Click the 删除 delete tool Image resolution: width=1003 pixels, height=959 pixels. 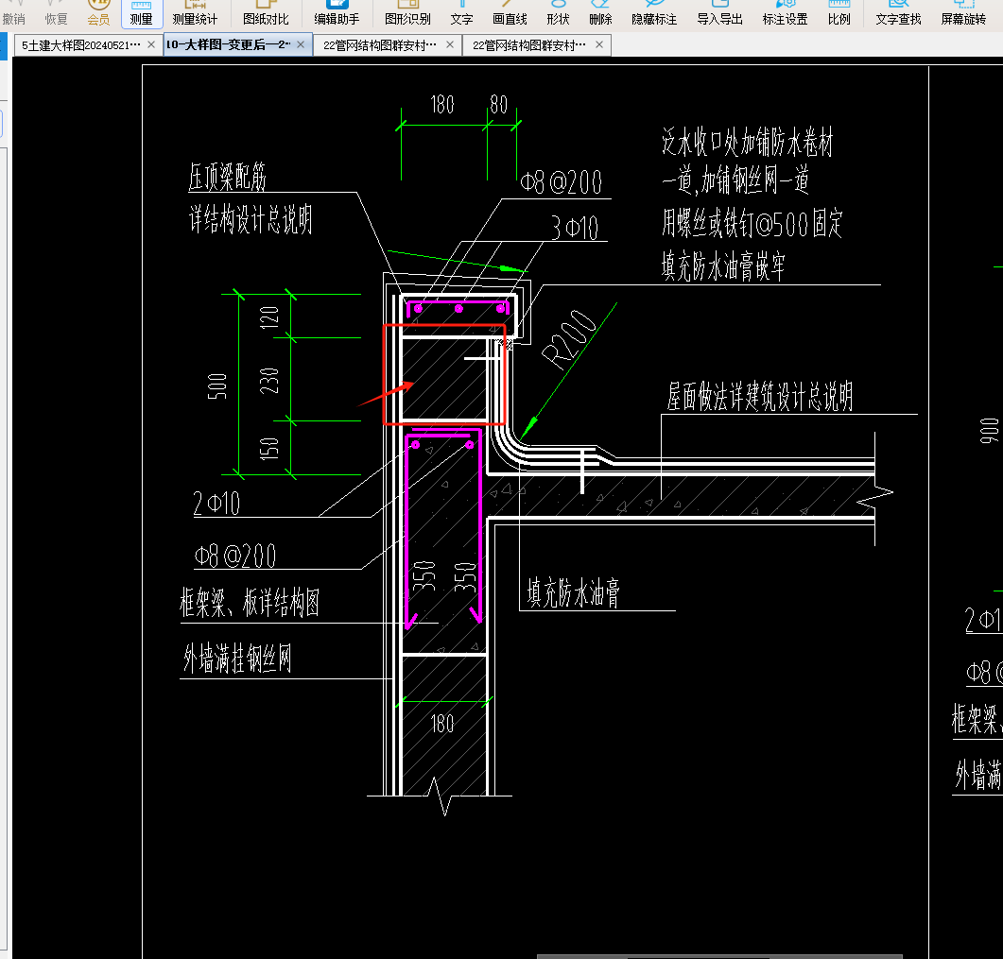pyautogui.click(x=600, y=13)
